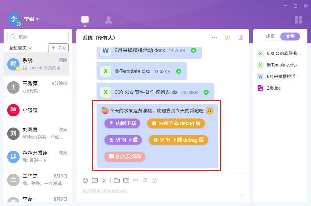311x206 pixels.
Task: Click the send image icon
Action: pos(95,180)
